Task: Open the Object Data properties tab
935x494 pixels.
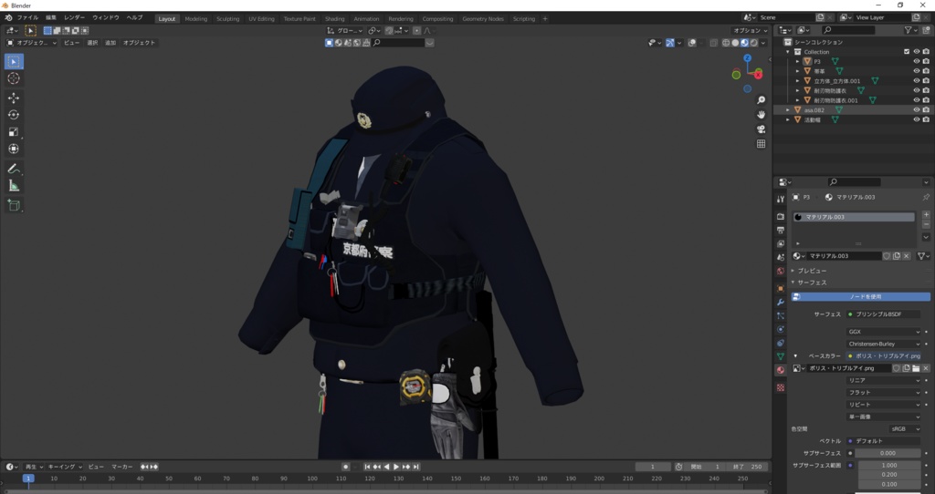Action: 780,357
